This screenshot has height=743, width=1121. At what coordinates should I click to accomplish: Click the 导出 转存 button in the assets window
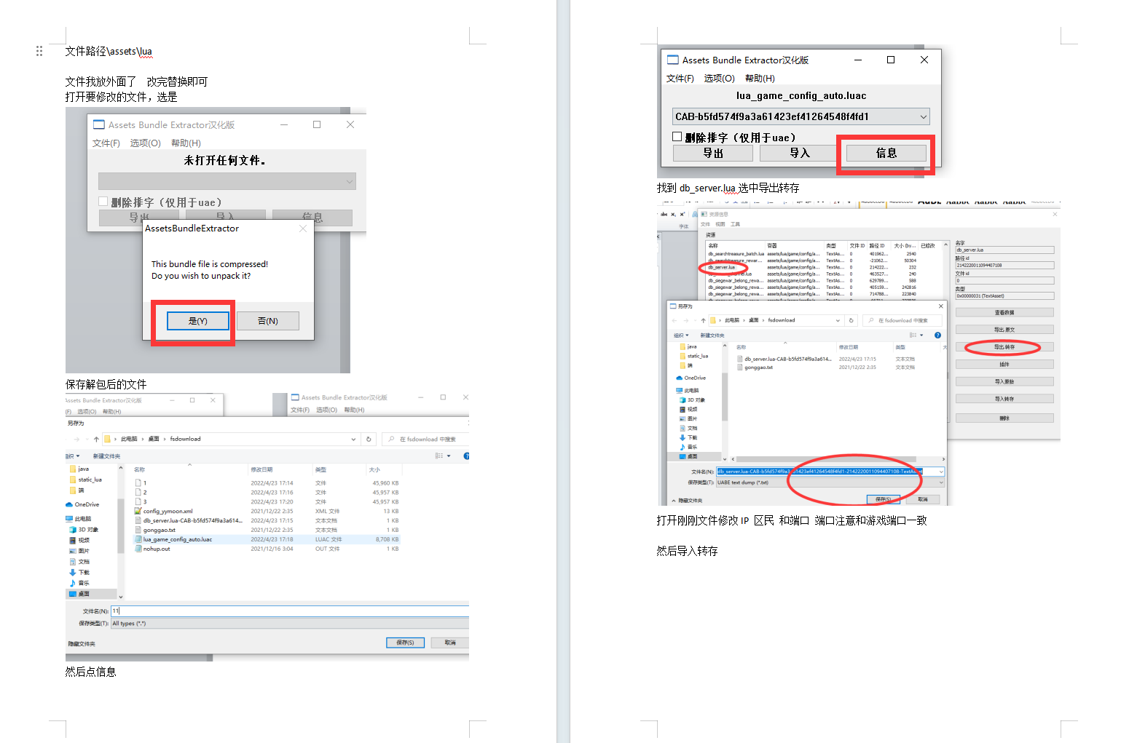click(1004, 347)
